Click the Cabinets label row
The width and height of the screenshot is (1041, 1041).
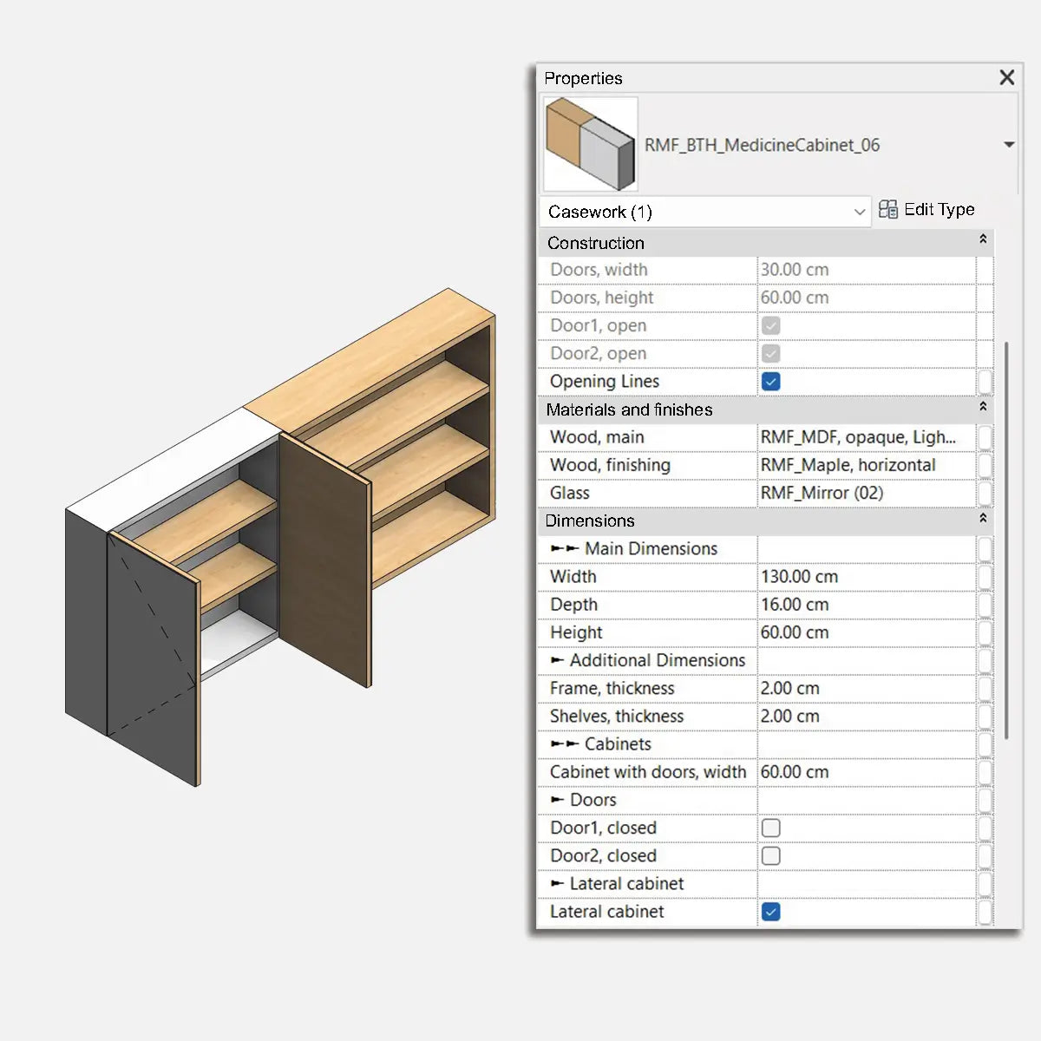[647, 744]
